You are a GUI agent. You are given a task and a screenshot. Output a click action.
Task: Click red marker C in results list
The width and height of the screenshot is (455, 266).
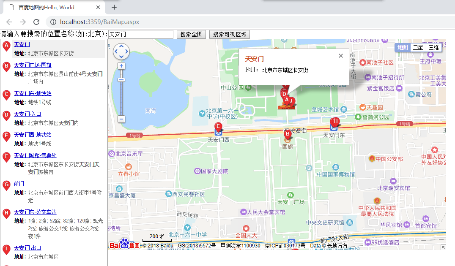(x=6, y=95)
